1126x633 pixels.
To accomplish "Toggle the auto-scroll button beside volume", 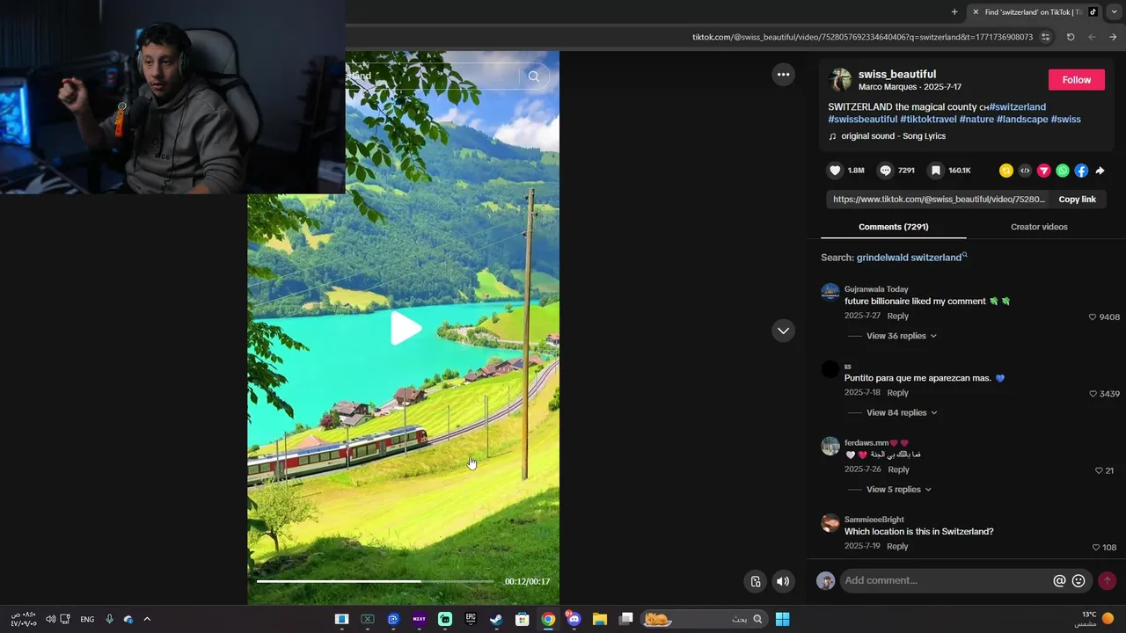I will pyautogui.click(x=755, y=581).
